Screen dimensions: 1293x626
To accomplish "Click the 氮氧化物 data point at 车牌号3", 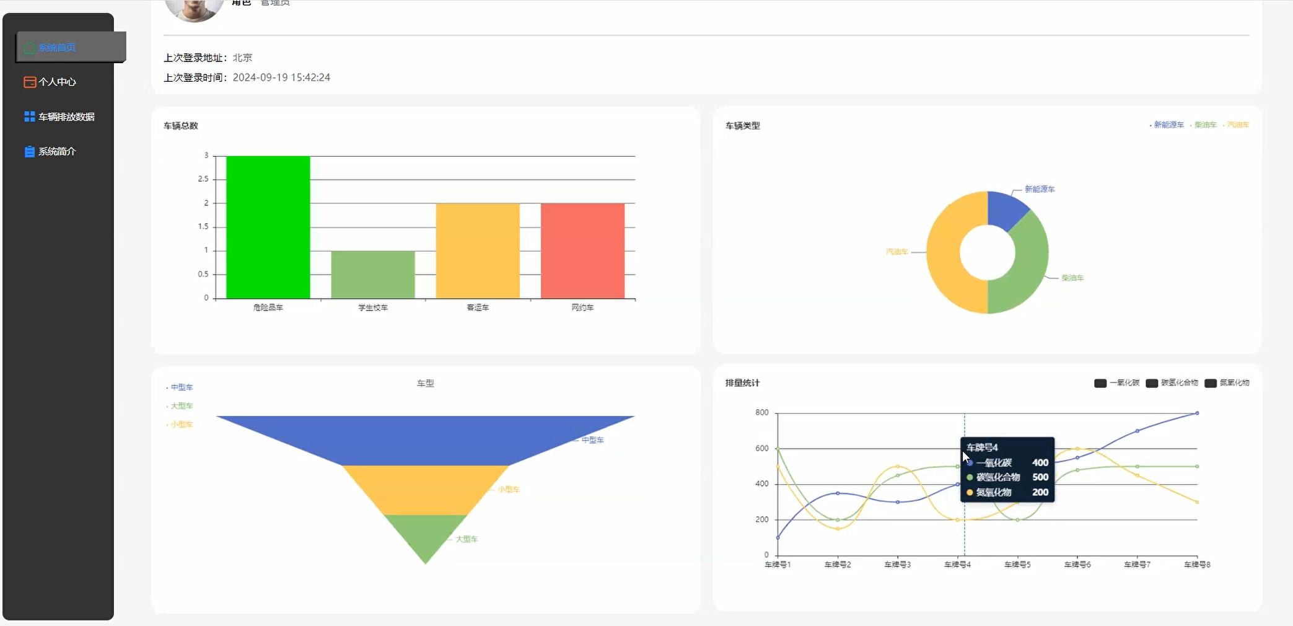I will pyautogui.click(x=898, y=466).
